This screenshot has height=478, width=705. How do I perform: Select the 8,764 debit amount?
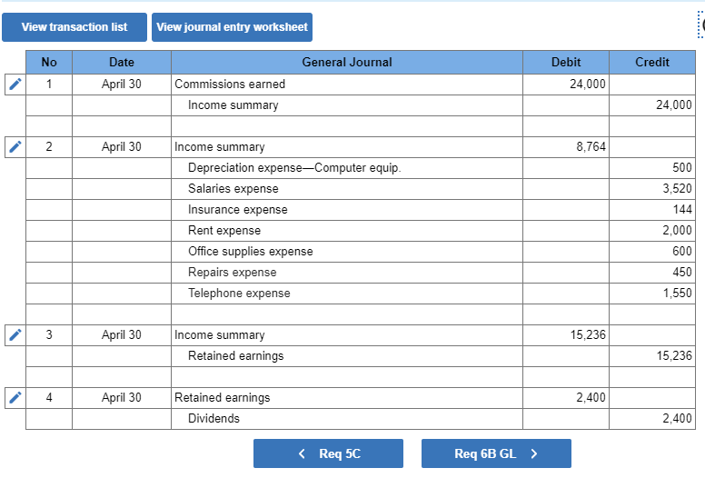566,146
